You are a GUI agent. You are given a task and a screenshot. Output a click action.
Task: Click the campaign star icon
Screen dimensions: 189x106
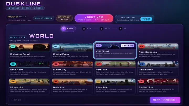67,19
